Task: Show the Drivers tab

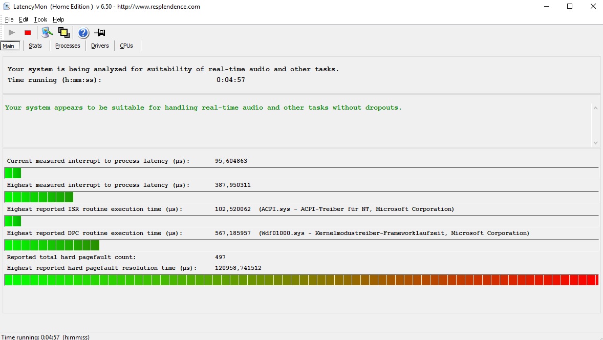Action: tap(100, 46)
